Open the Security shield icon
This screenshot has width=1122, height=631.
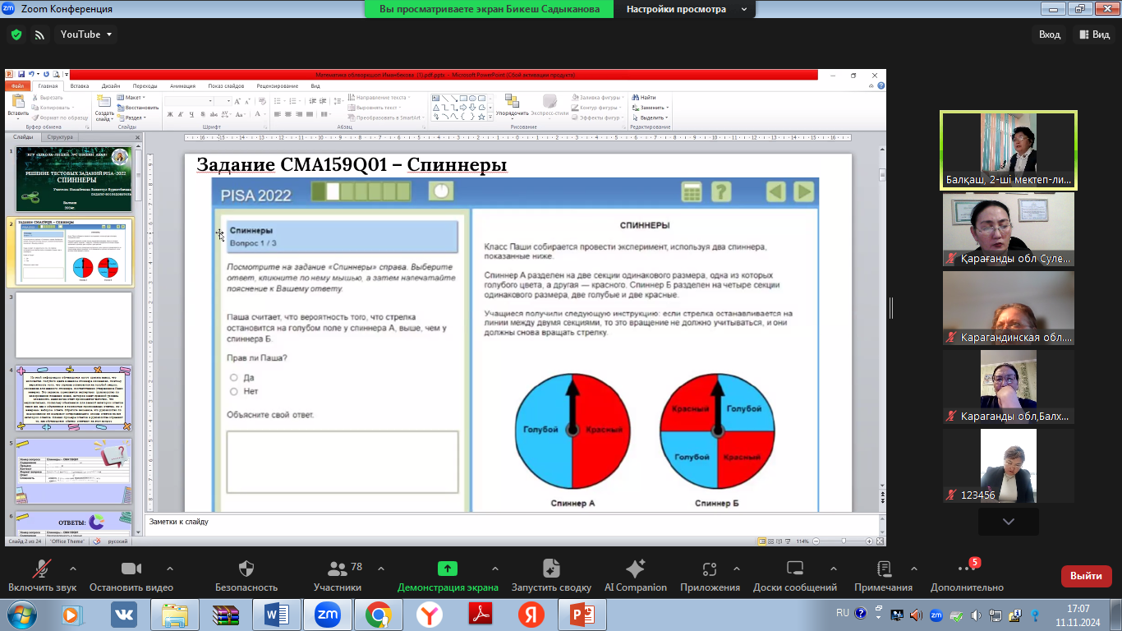point(246,569)
